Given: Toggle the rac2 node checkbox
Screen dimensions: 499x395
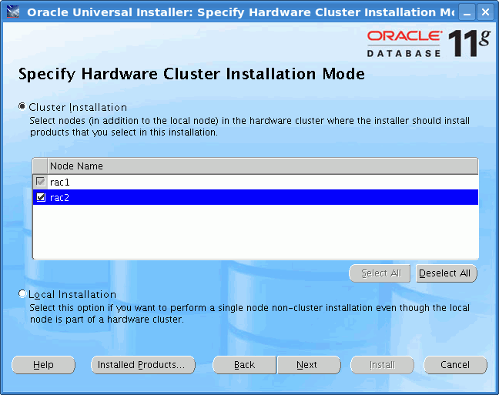Looking at the screenshot, I should pos(41,197).
